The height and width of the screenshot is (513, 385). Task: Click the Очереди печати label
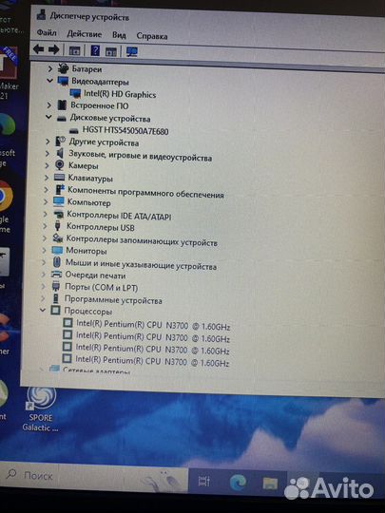[x=95, y=275]
